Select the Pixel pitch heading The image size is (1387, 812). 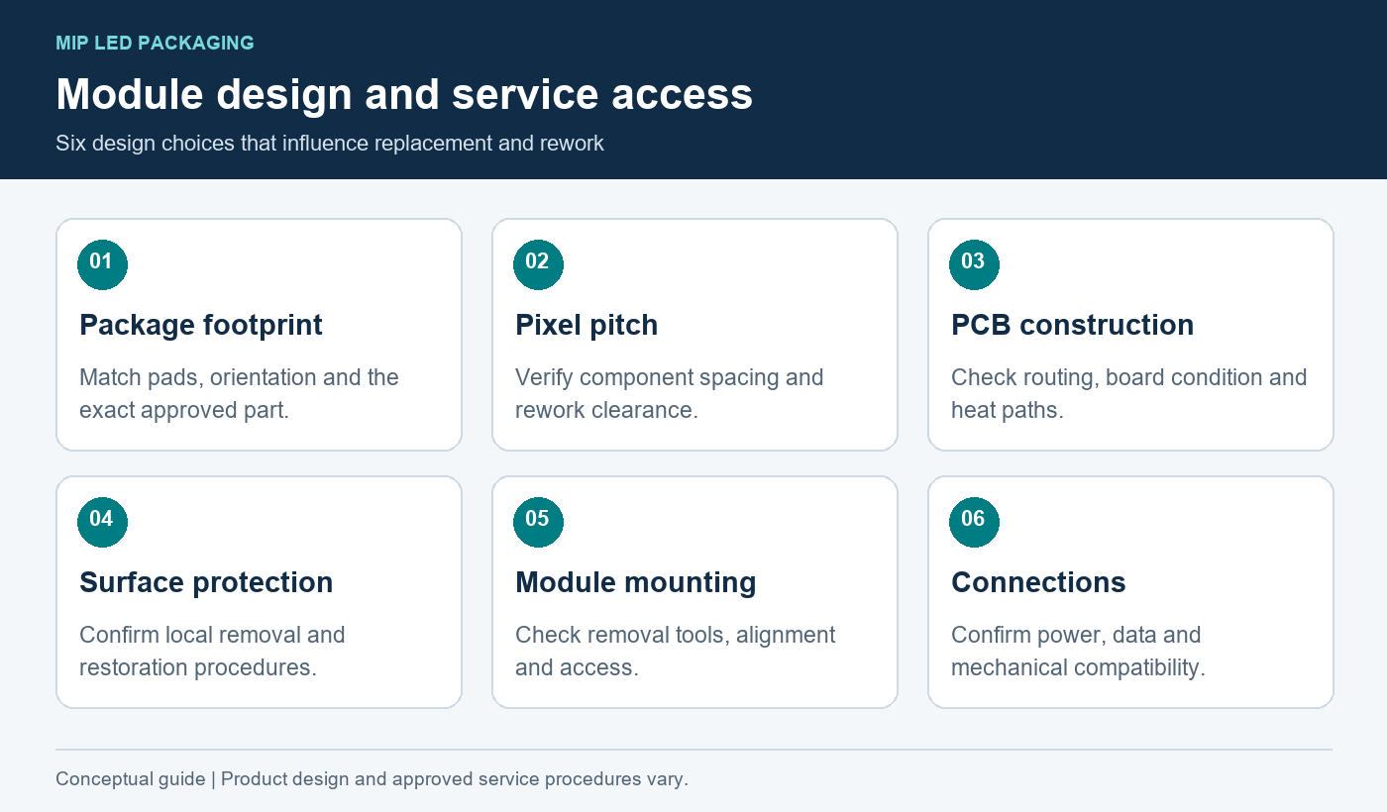point(587,325)
